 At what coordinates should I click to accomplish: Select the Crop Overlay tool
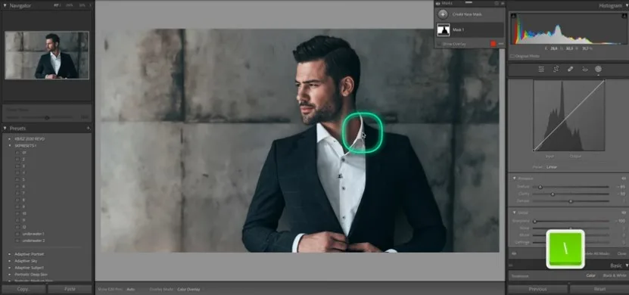pyautogui.click(x=556, y=69)
